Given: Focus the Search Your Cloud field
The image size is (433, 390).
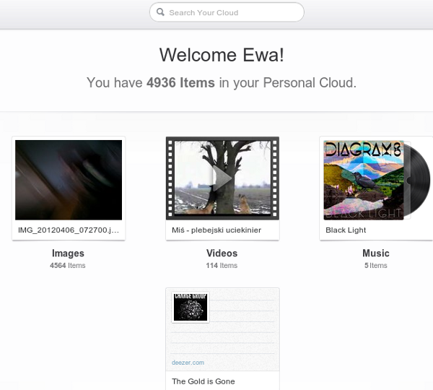Looking at the screenshot, I should click(227, 12).
